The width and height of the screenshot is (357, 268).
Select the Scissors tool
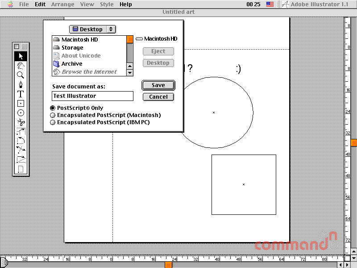click(21, 122)
